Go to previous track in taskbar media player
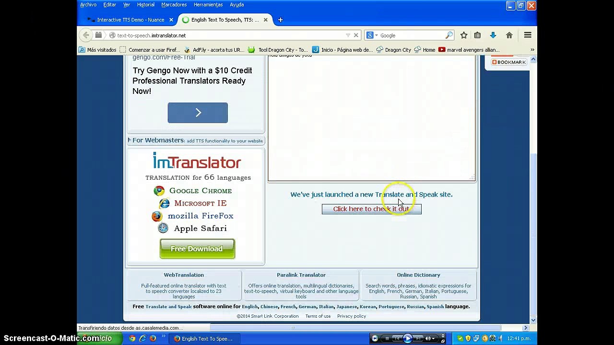 tap(397, 339)
